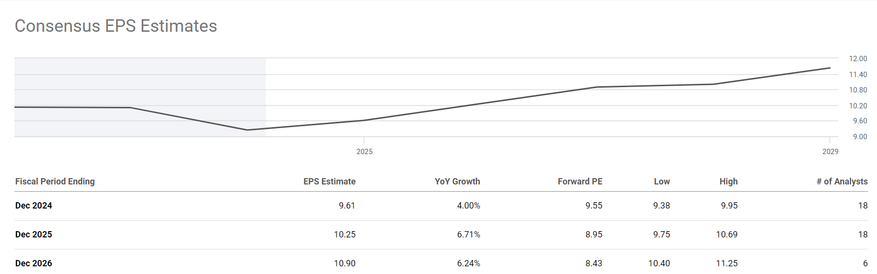The image size is (877, 274).
Task: Select the Dec 2024 row label
Action: [34, 206]
